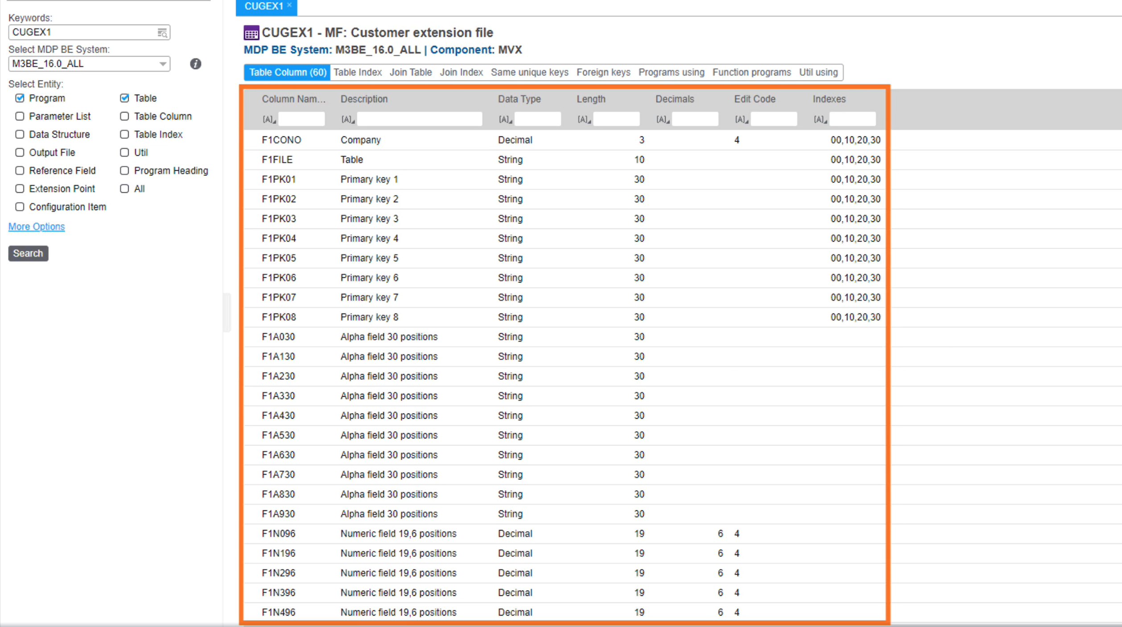Enable the Parameter List checkbox
This screenshot has height=627, width=1122.
click(20, 116)
